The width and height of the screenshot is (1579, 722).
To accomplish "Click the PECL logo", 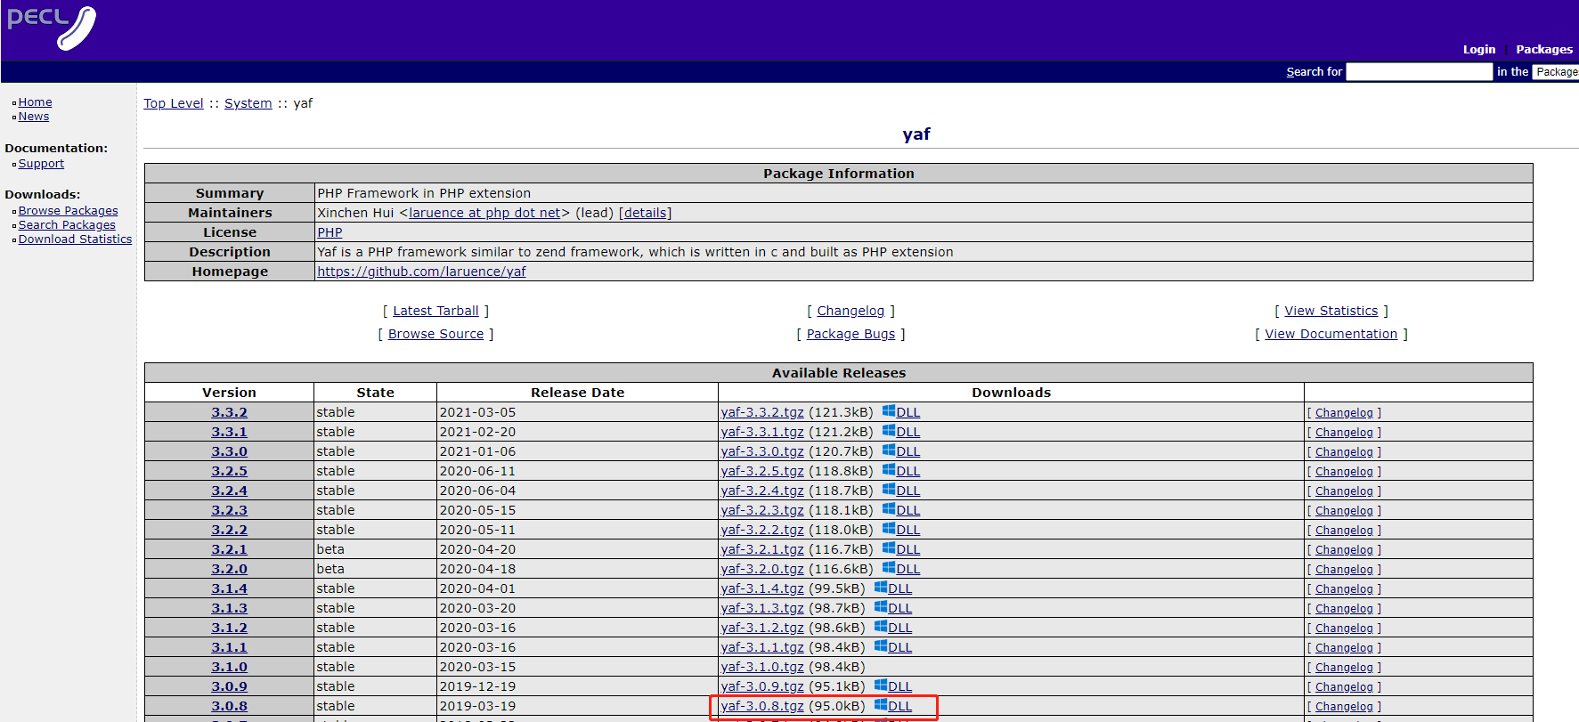I will tap(52, 27).
